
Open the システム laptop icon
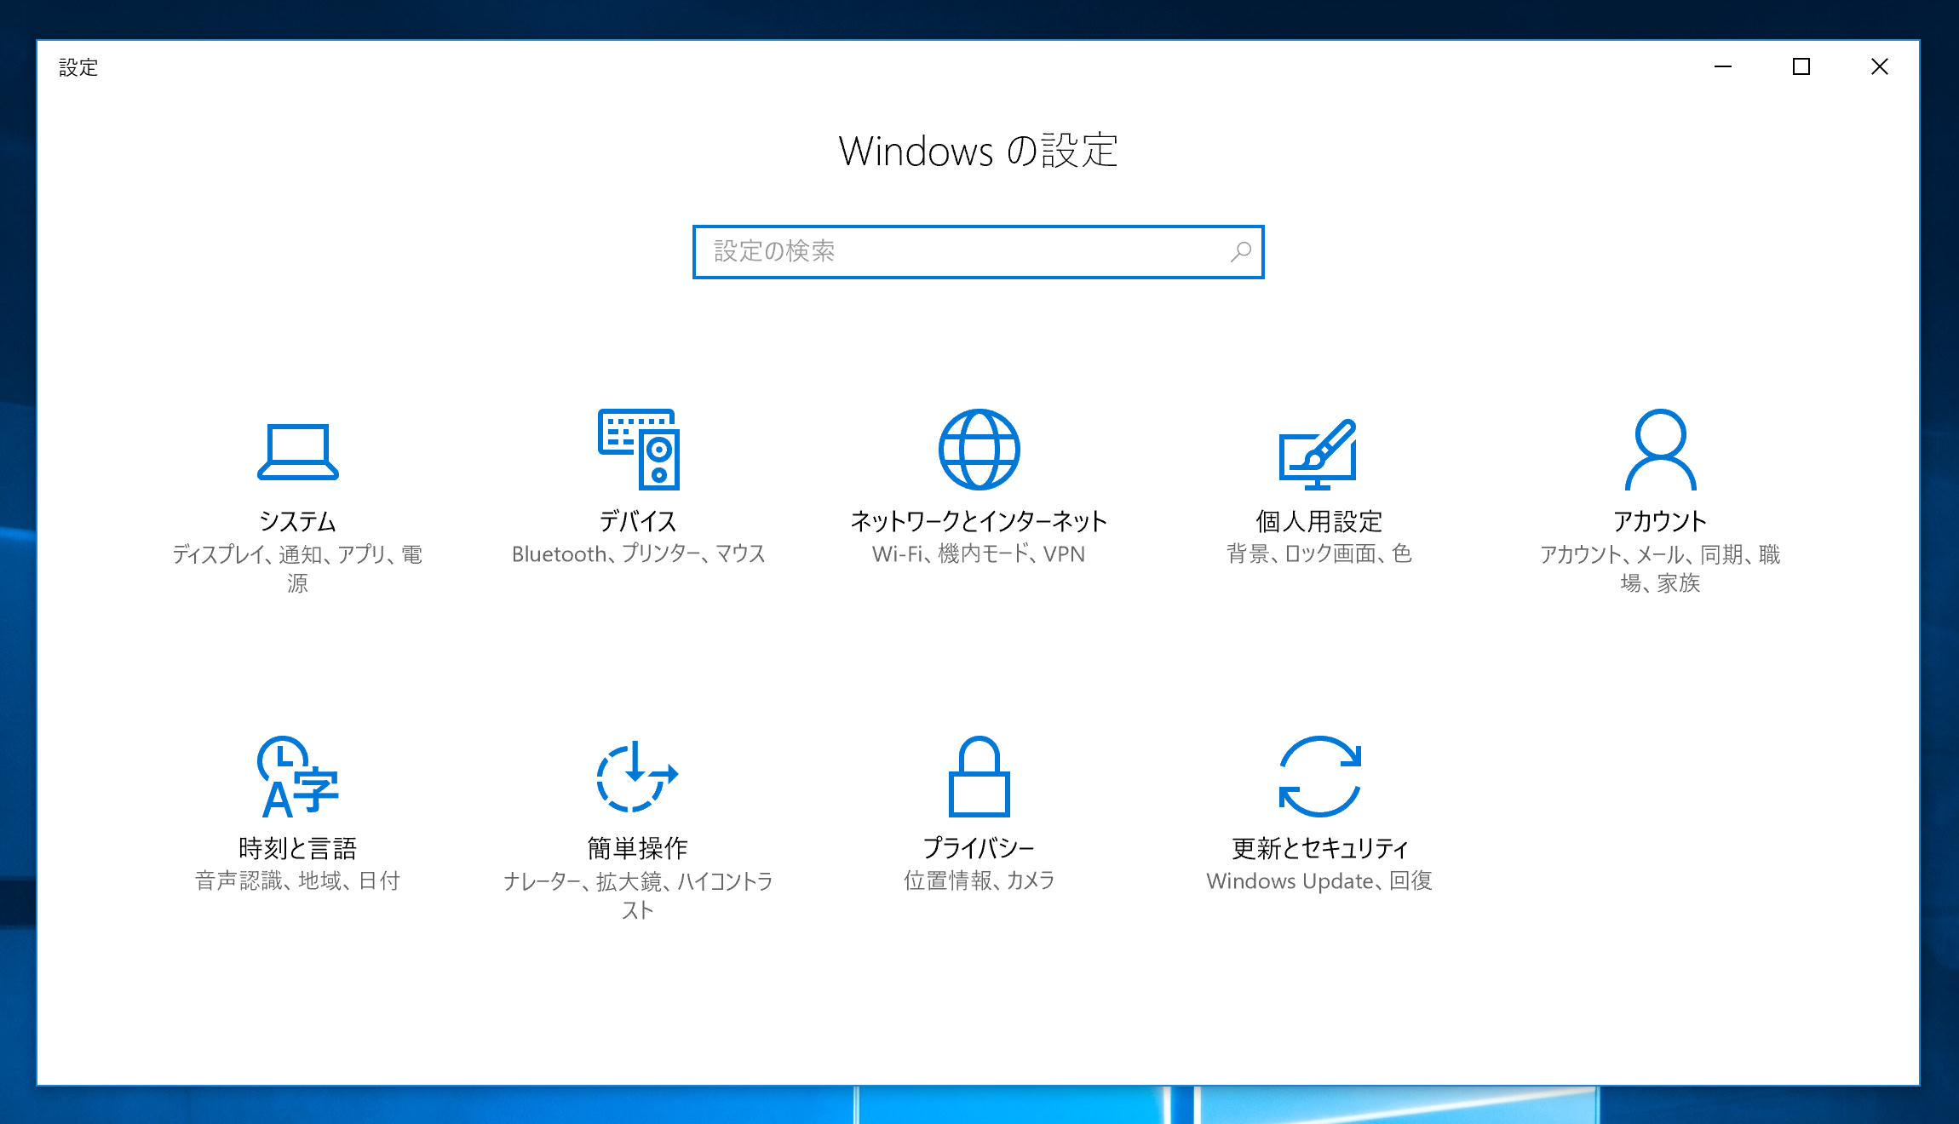point(297,451)
